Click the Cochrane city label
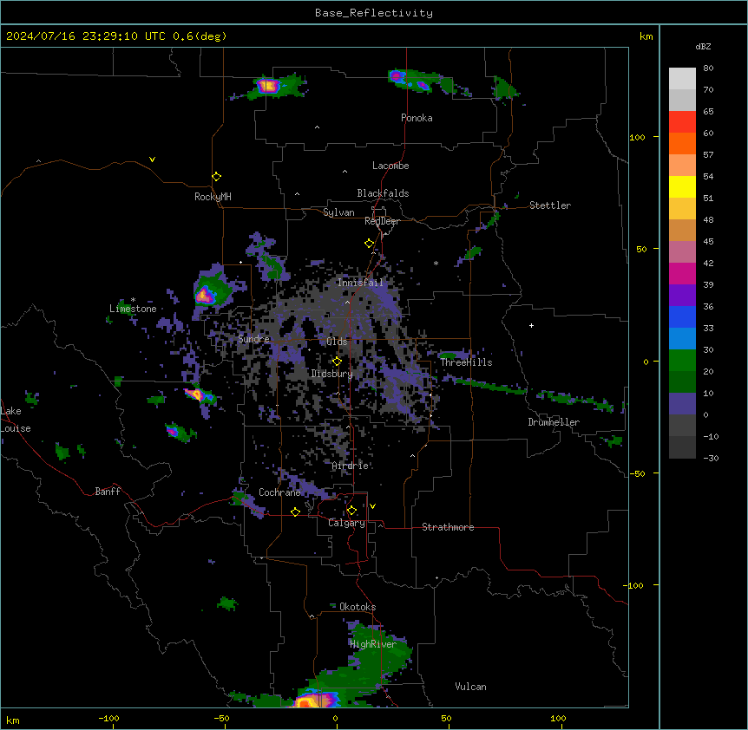748x730 pixels. click(279, 492)
